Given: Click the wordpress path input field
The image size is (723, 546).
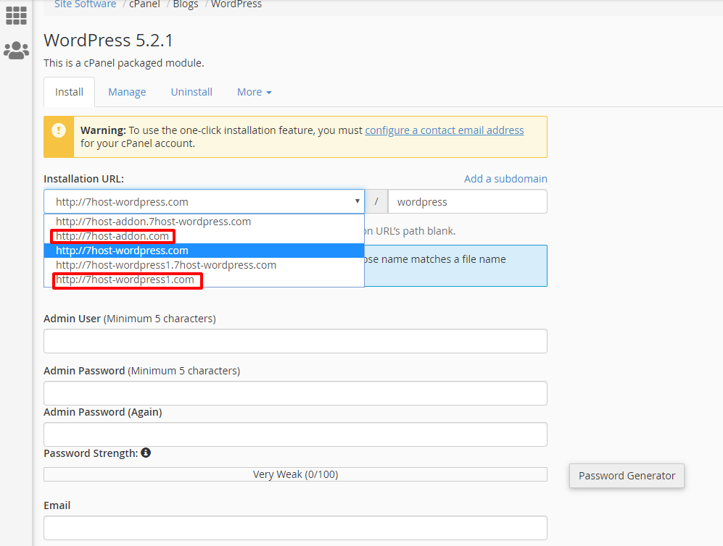Looking at the screenshot, I should tap(468, 201).
